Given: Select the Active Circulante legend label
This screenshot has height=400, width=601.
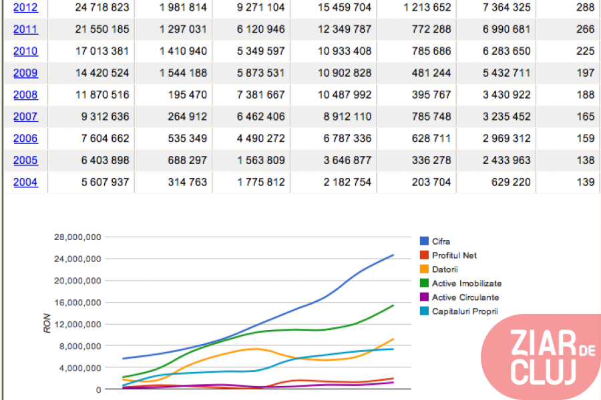Looking at the screenshot, I should [465, 297].
